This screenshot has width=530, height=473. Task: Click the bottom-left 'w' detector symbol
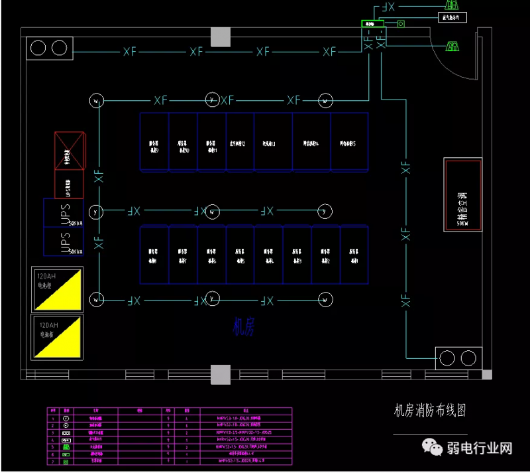click(x=97, y=300)
